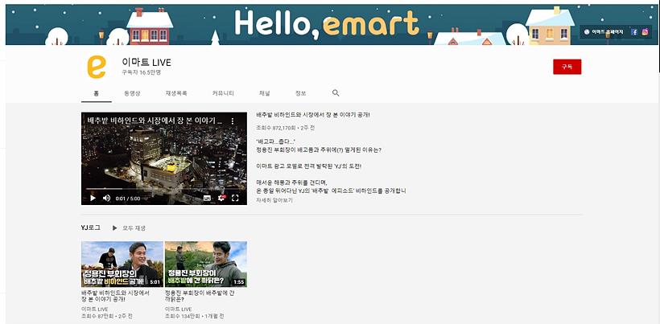The width and height of the screenshot is (660, 324).
Task: Open the Instagram icon in banner
Action: click(645, 32)
